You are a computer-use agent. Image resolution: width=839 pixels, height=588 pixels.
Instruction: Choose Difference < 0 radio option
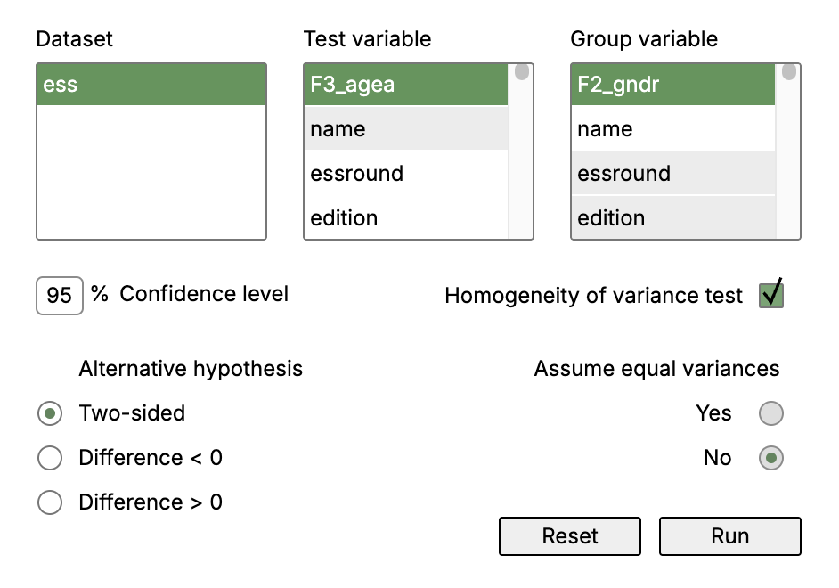point(50,457)
